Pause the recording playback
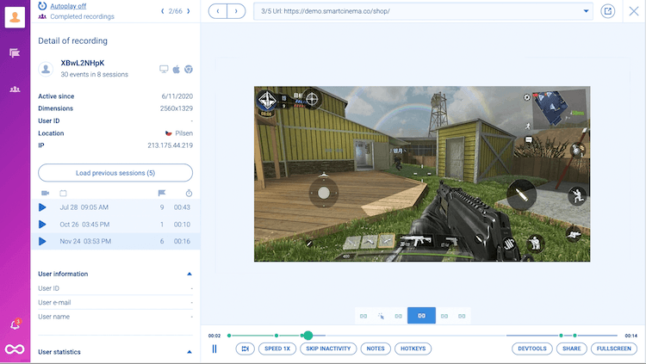The image size is (646, 364). coord(214,349)
